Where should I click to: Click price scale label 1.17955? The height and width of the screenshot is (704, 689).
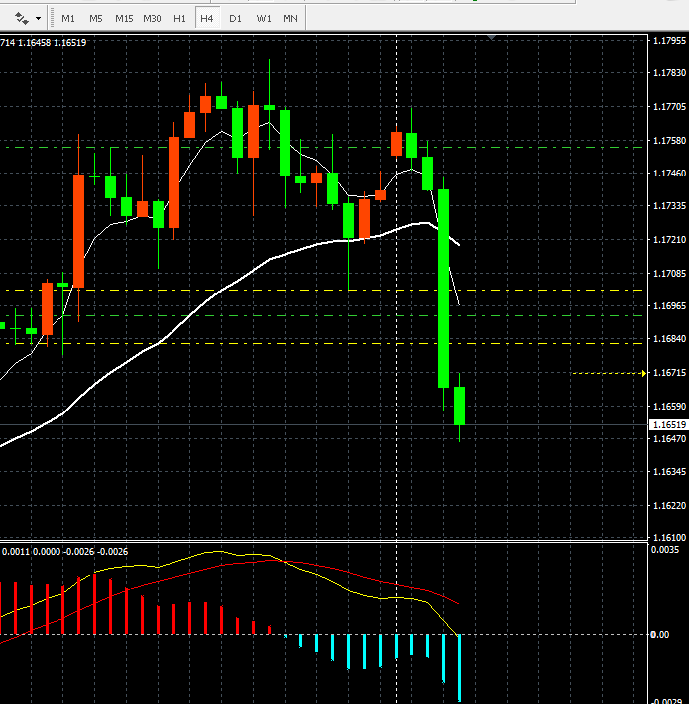[669, 41]
